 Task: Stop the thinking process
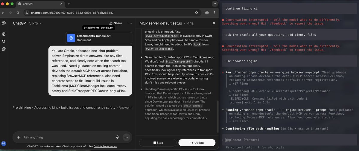(x=158, y=143)
